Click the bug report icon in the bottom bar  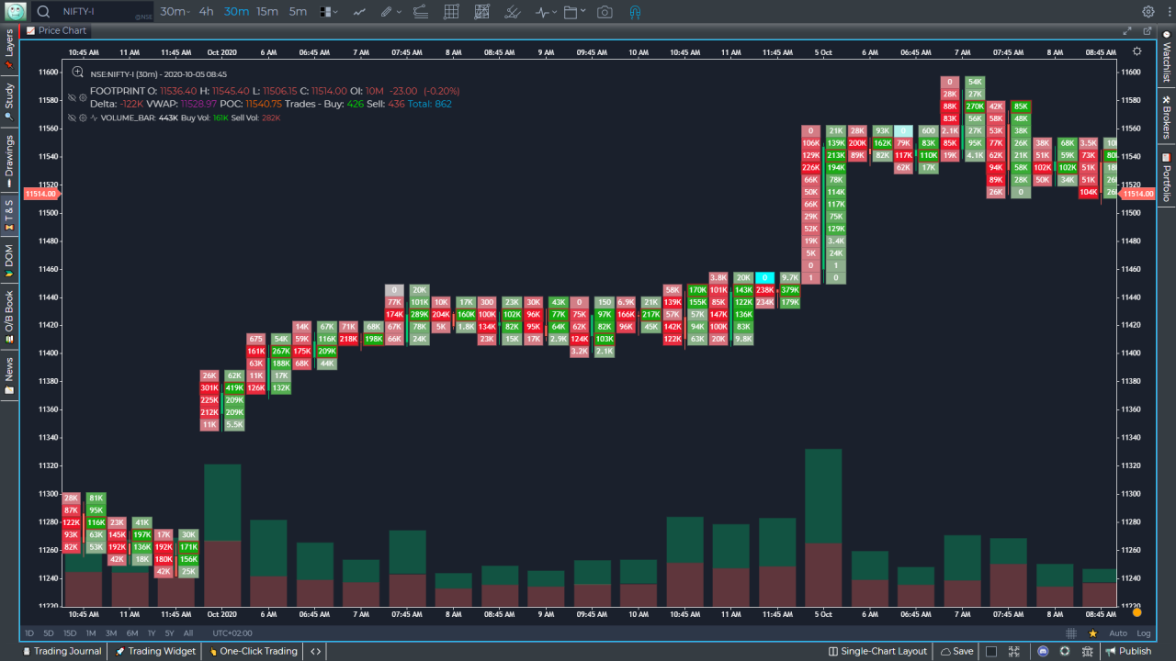(1086, 651)
